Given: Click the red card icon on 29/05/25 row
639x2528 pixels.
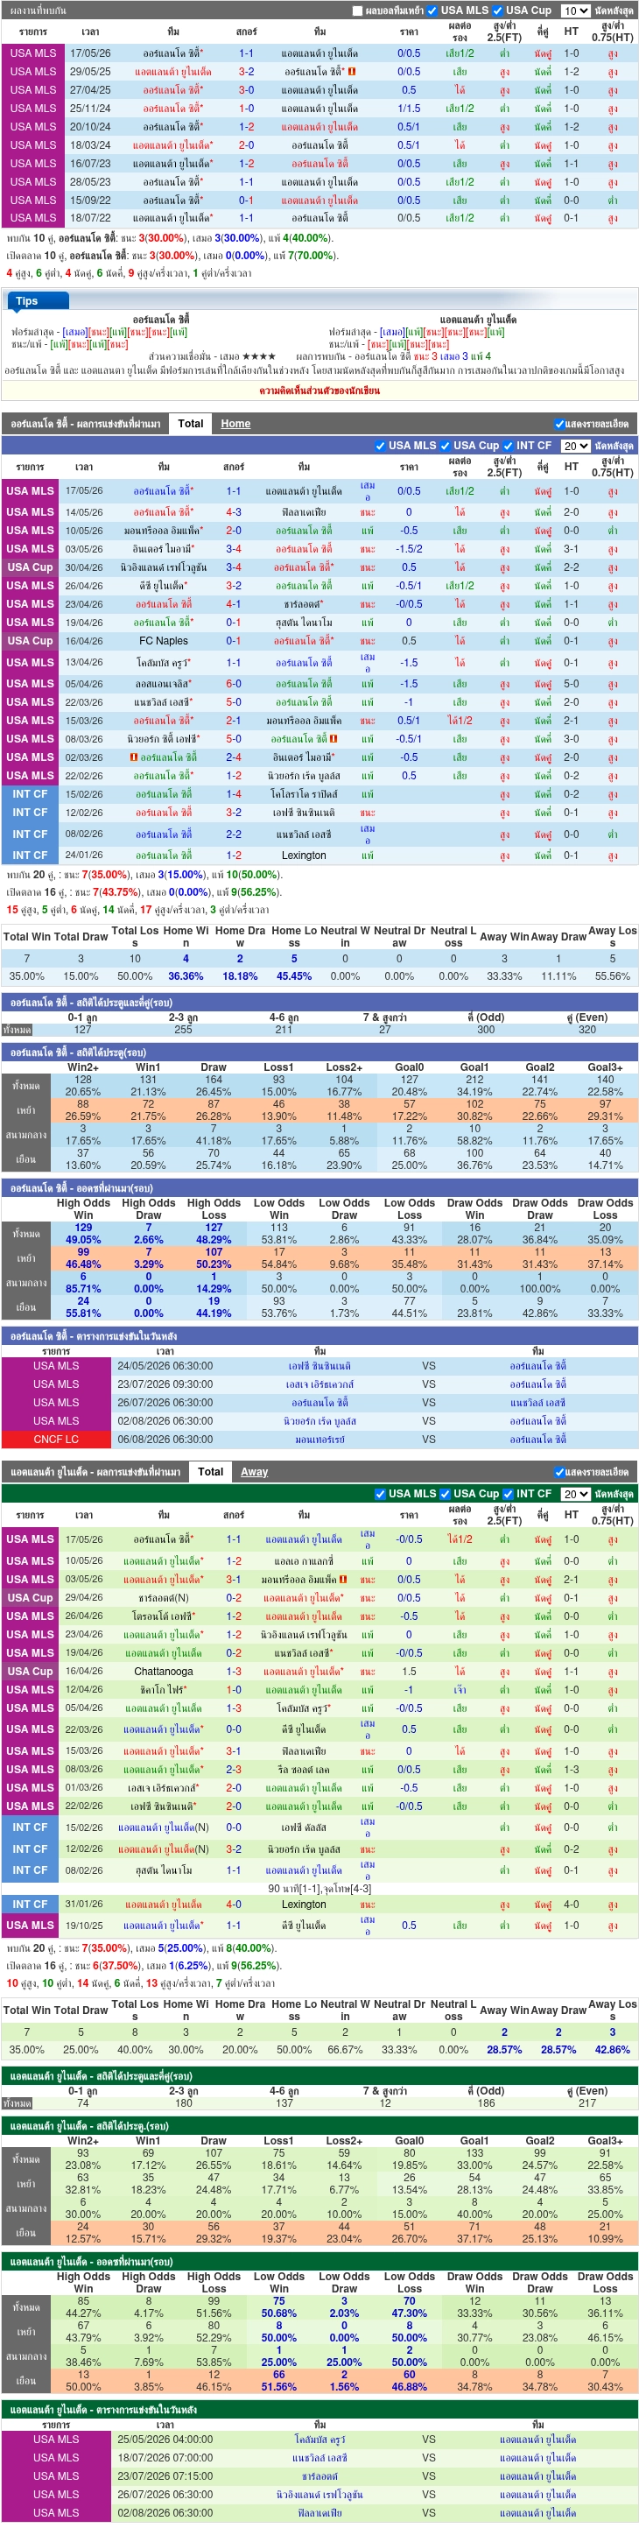Looking at the screenshot, I should 351,72.
